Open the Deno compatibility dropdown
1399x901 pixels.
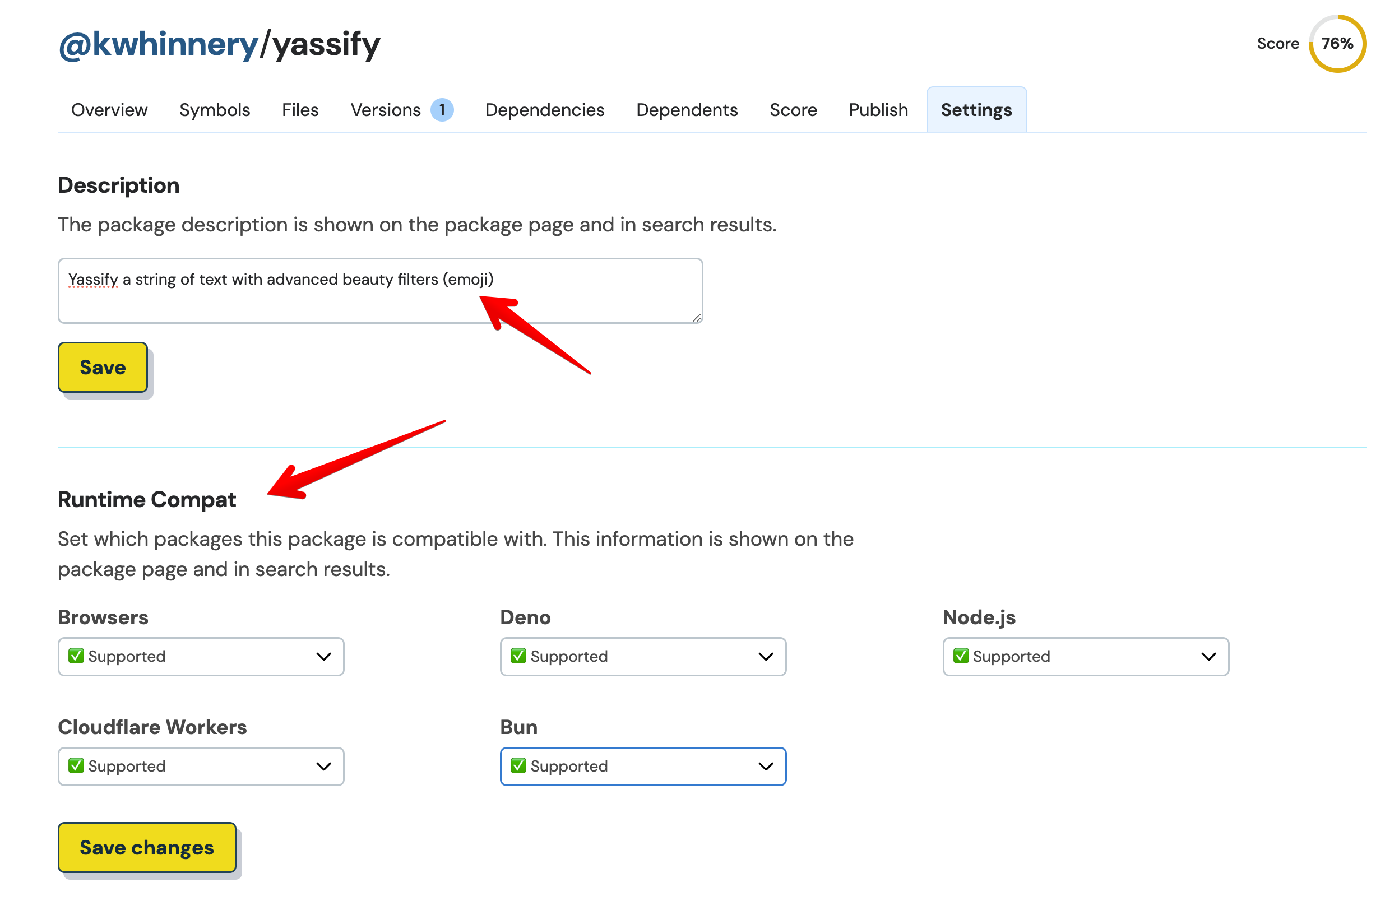tap(643, 657)
